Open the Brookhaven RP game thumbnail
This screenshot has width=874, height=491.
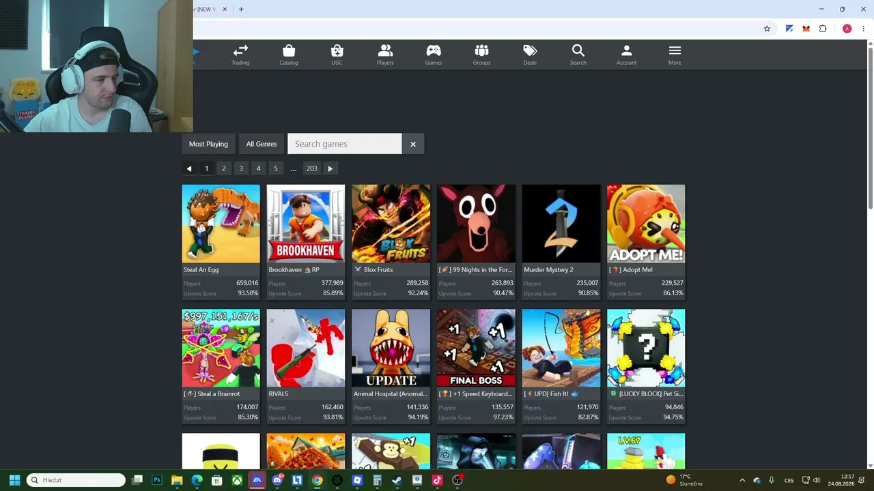click(306, 224)
